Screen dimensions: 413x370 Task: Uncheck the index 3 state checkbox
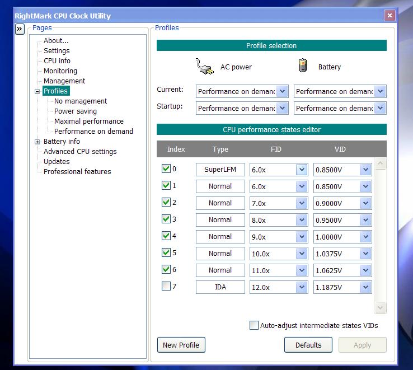pyautogui.click(x=166, y=219)
